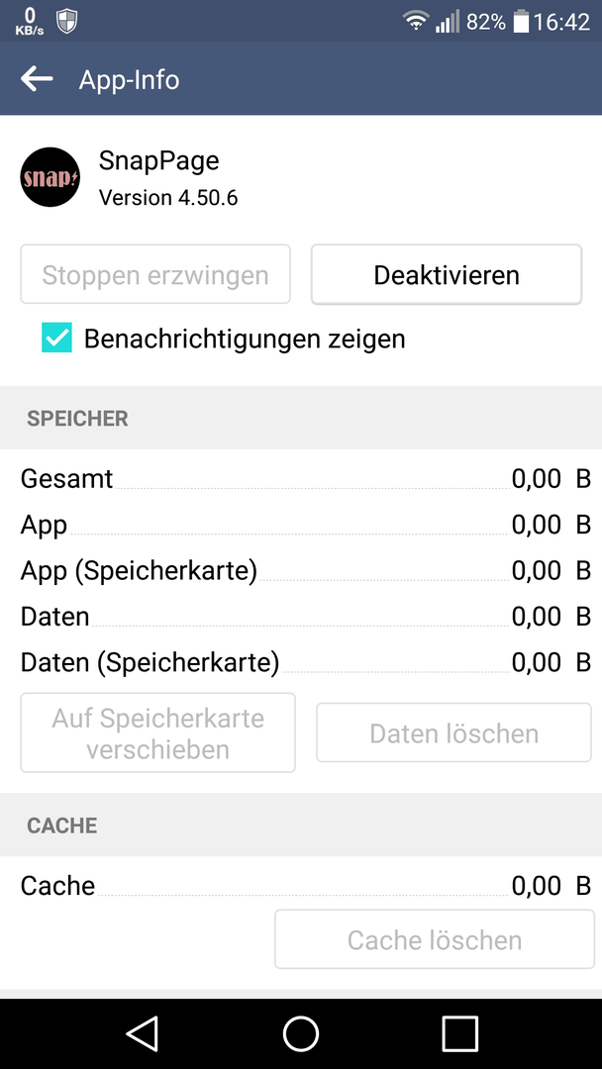Screen dimensions: 602x1069
Task: Tap the Cache size row
Action: click(305, 886)
